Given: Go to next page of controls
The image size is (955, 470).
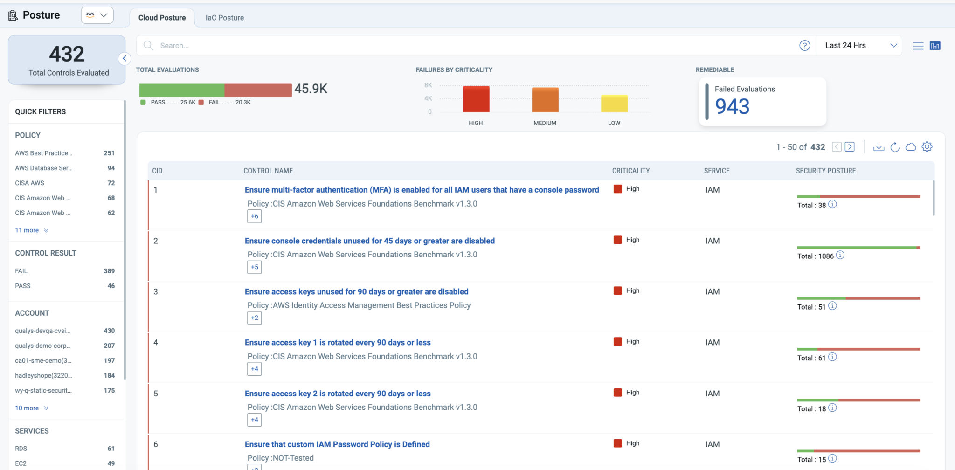Looking at the screenshot, I should click(850, 147).
